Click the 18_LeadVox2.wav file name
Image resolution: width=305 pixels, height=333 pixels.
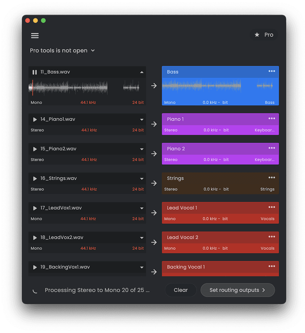click(62, 238)
